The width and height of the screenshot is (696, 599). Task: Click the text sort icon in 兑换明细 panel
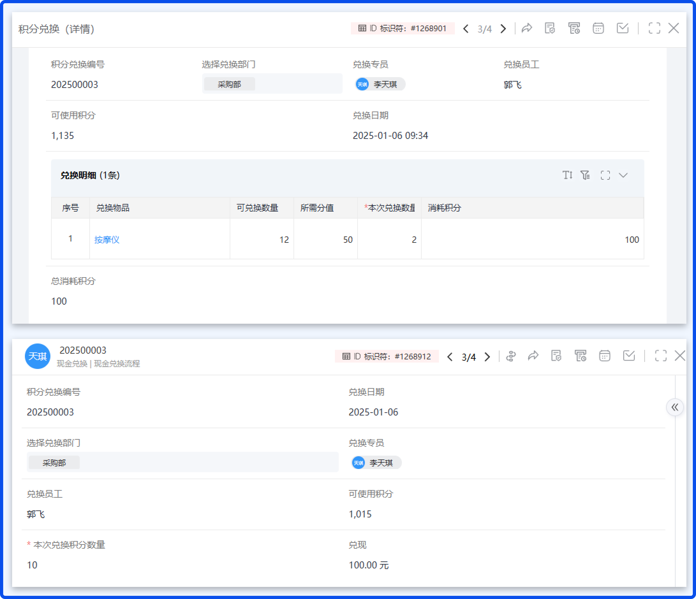[568, 175]
